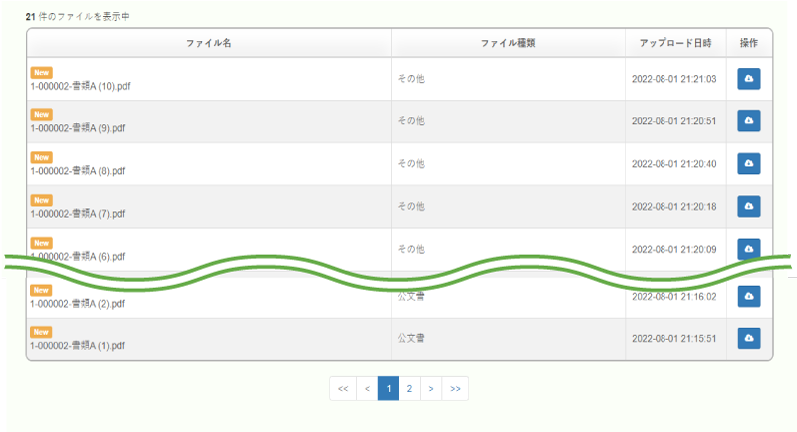Jump to first page with << button
The height and width of the screenshot is (432, 797).
click(343, 389)
